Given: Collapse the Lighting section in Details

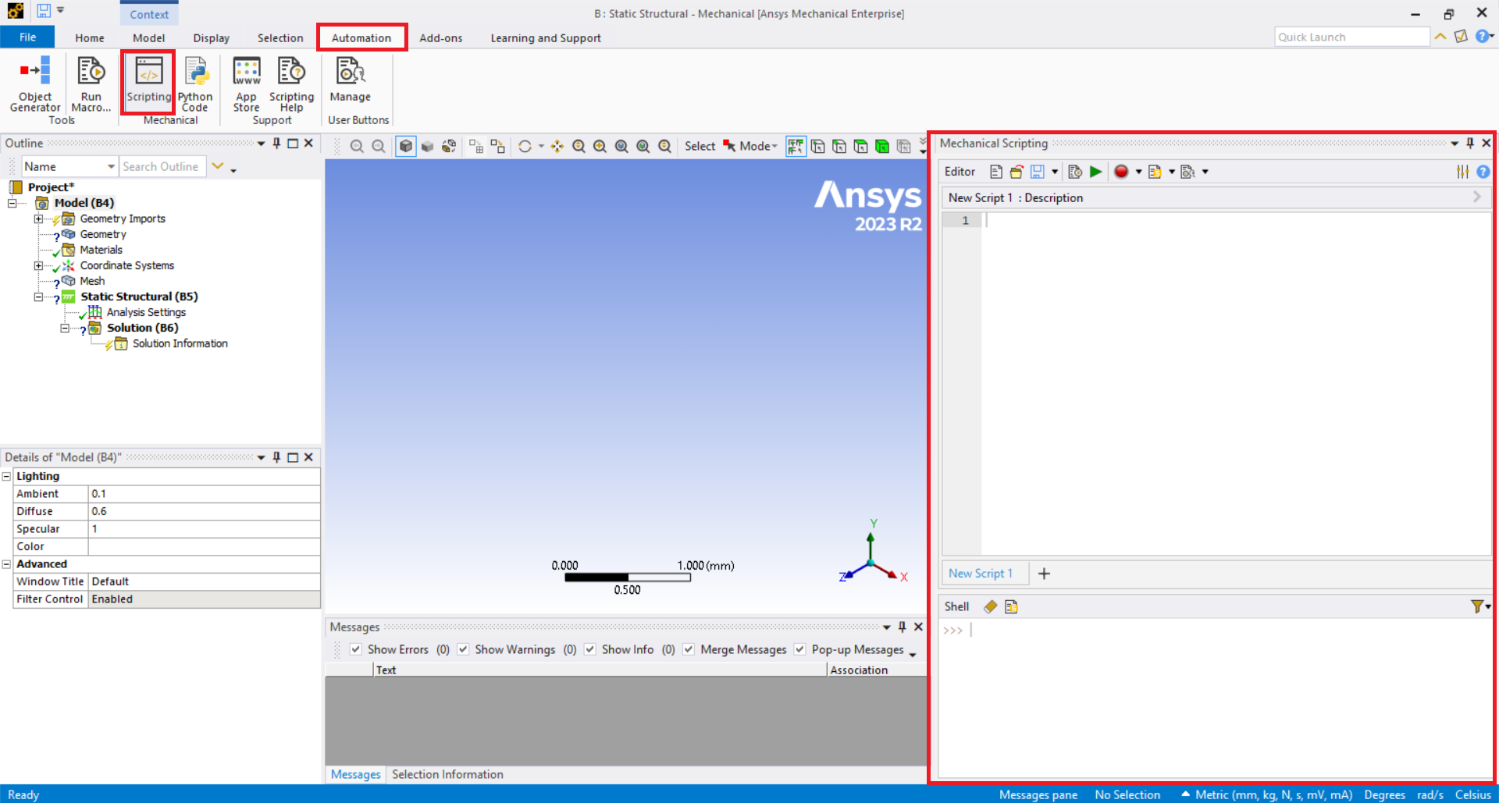Looking at the screenshot, I should coord(6,477).
